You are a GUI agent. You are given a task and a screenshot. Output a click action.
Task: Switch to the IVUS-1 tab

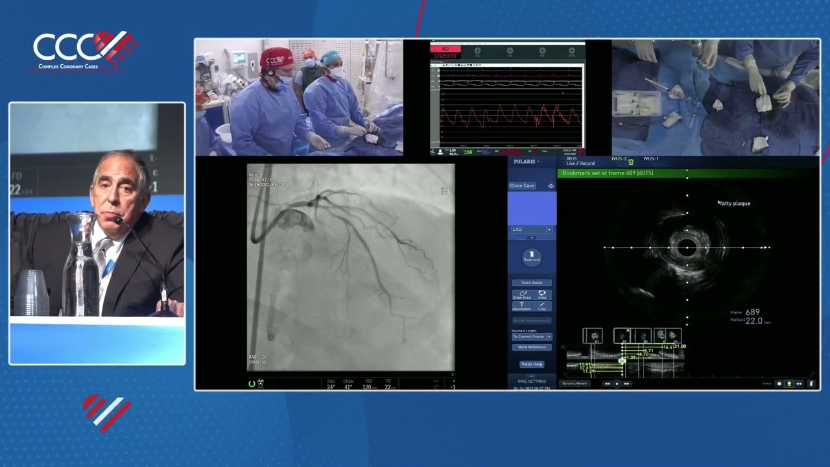(x=651, y=159)
